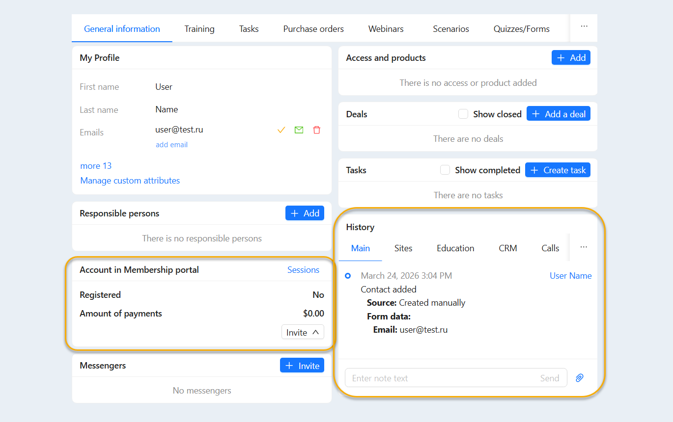Click the Contact added history text
This screenshot has height=422, width=673.
click(x=389, y=290)
